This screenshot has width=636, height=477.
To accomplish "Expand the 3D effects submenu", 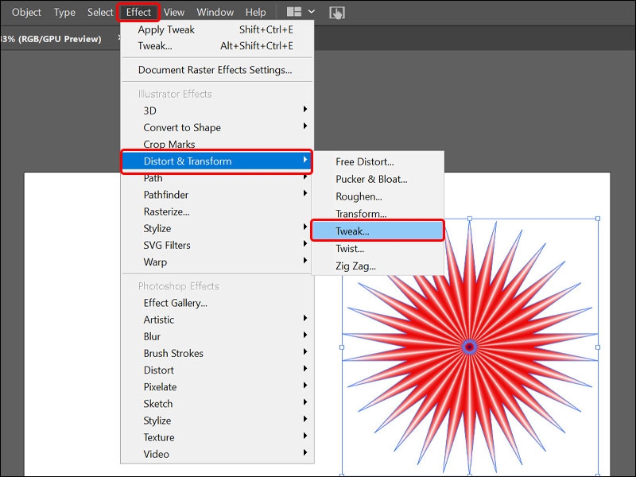I will coord(217,111).
